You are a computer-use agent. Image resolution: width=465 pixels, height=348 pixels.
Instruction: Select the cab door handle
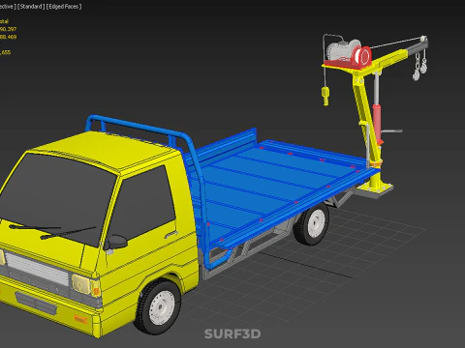point(171,234)
